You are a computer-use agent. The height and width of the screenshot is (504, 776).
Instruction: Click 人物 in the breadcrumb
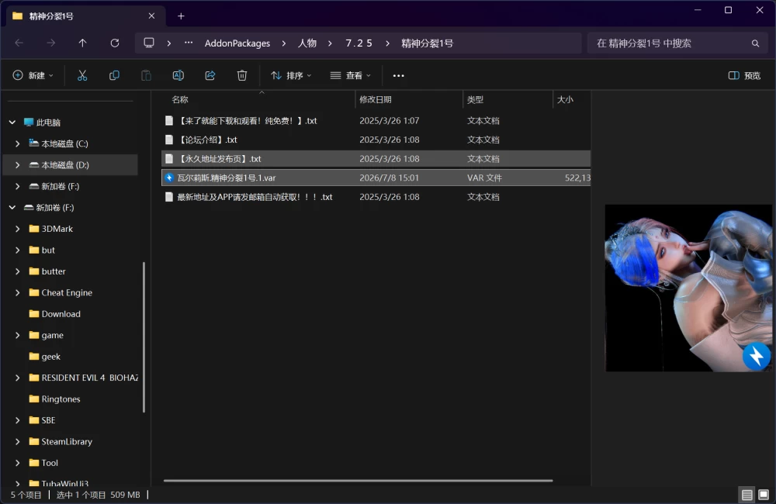307,43
